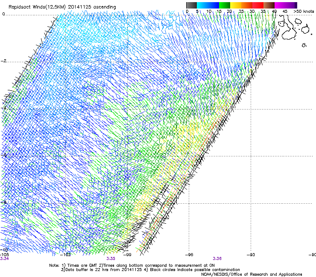Click the purple '3:35' time label
The image size is (316, 277).
[111, 259]
